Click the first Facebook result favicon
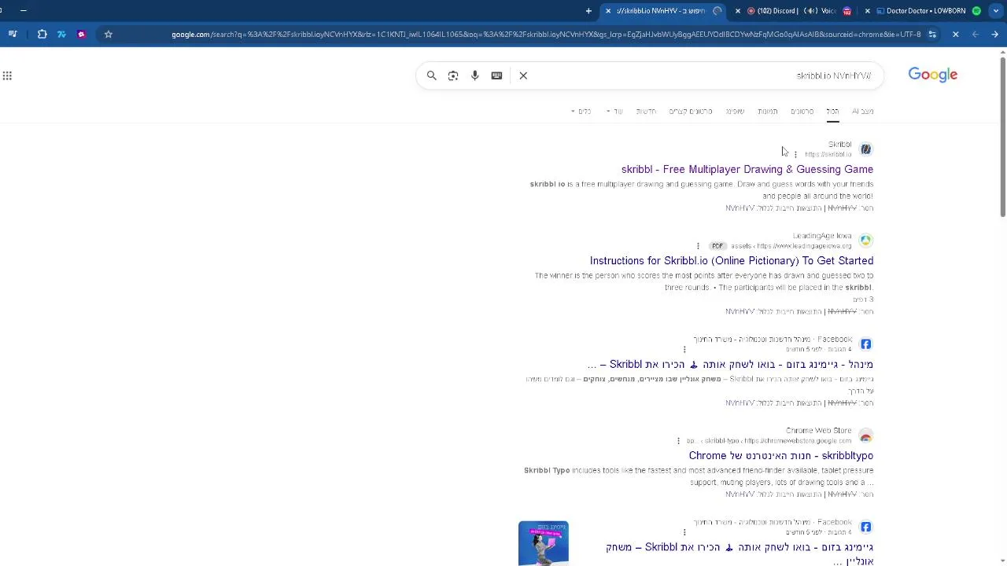 coord(865,344)
